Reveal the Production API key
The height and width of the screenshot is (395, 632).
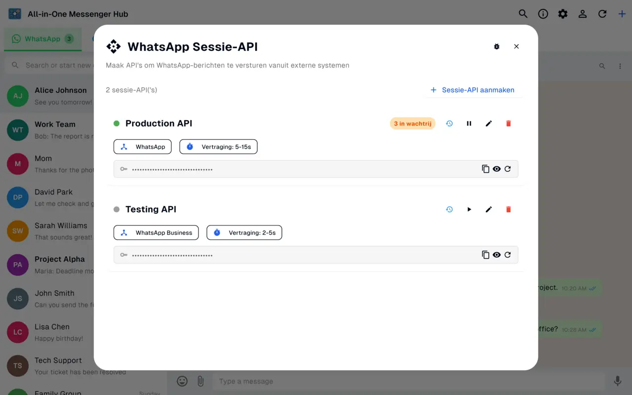[497, 169]
